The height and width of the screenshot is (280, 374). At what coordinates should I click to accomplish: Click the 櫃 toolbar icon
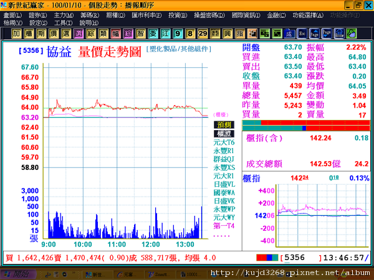coord(29,34)
